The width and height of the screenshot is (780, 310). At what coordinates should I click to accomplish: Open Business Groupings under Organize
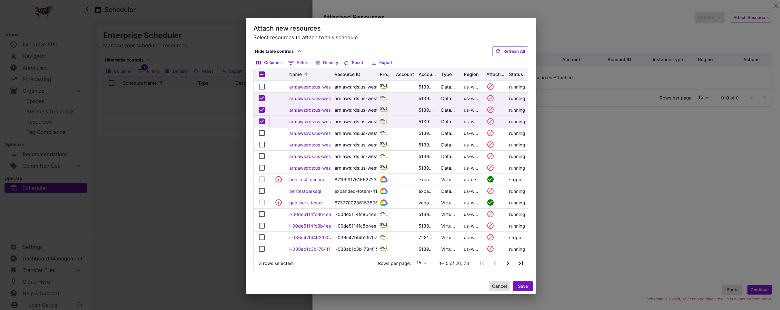click(50, 112)
